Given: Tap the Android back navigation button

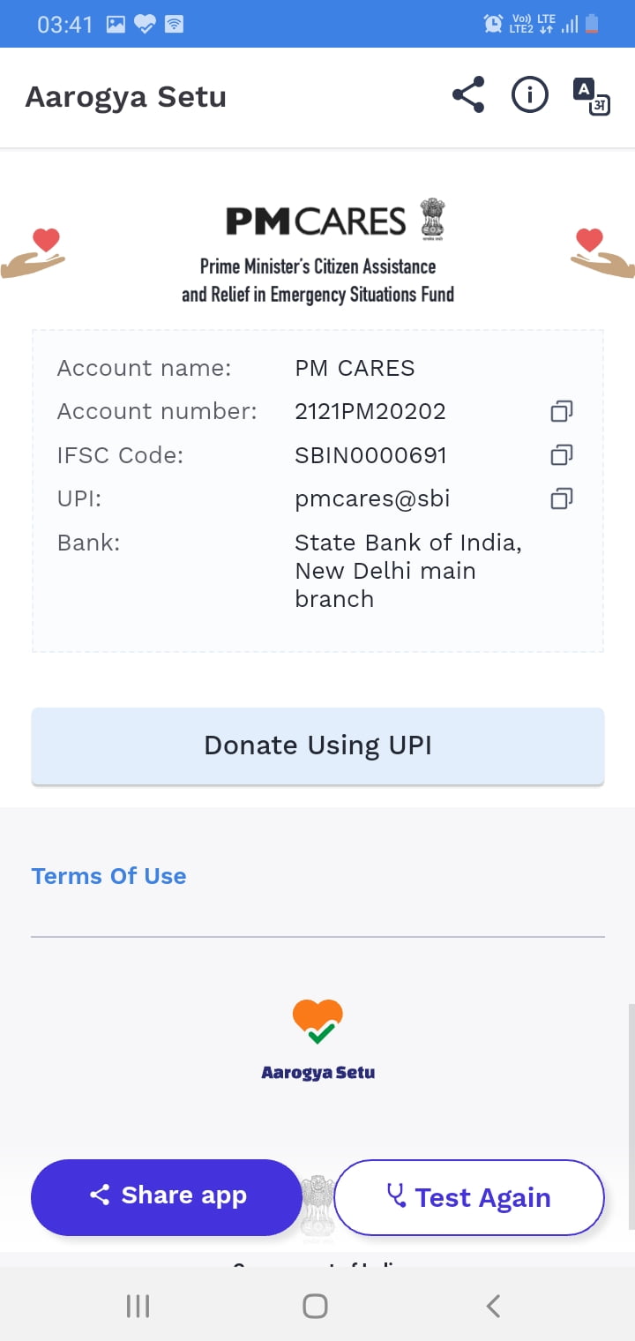Looking at the screenshot, I should pos(494,1306).
